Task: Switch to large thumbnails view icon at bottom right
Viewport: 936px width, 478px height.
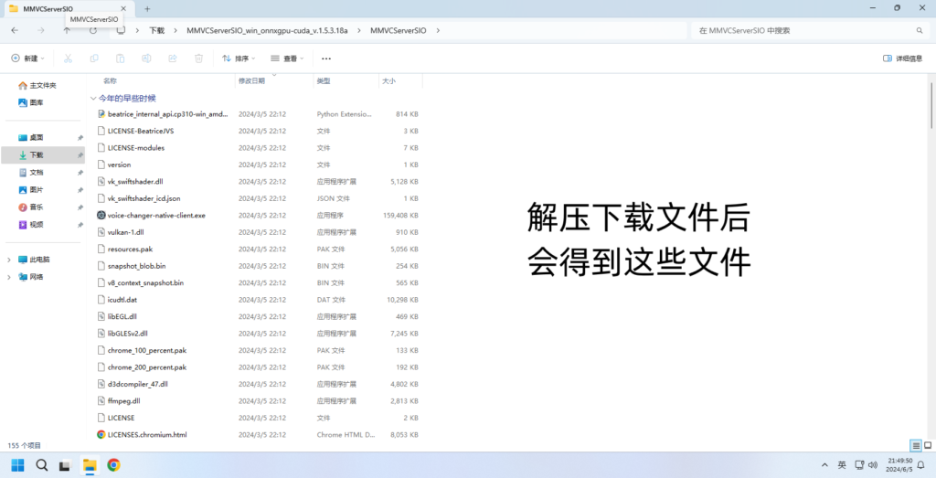Action: coord(928,446)
